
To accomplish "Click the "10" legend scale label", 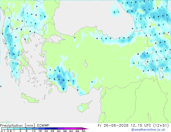I will click(34, 131).
